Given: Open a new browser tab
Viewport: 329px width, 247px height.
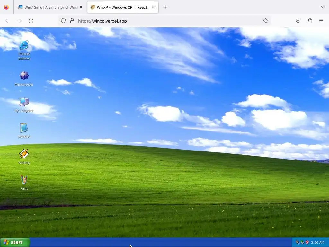Looking at the screenshot, I should pyautogui.click(x=165, y=7).
